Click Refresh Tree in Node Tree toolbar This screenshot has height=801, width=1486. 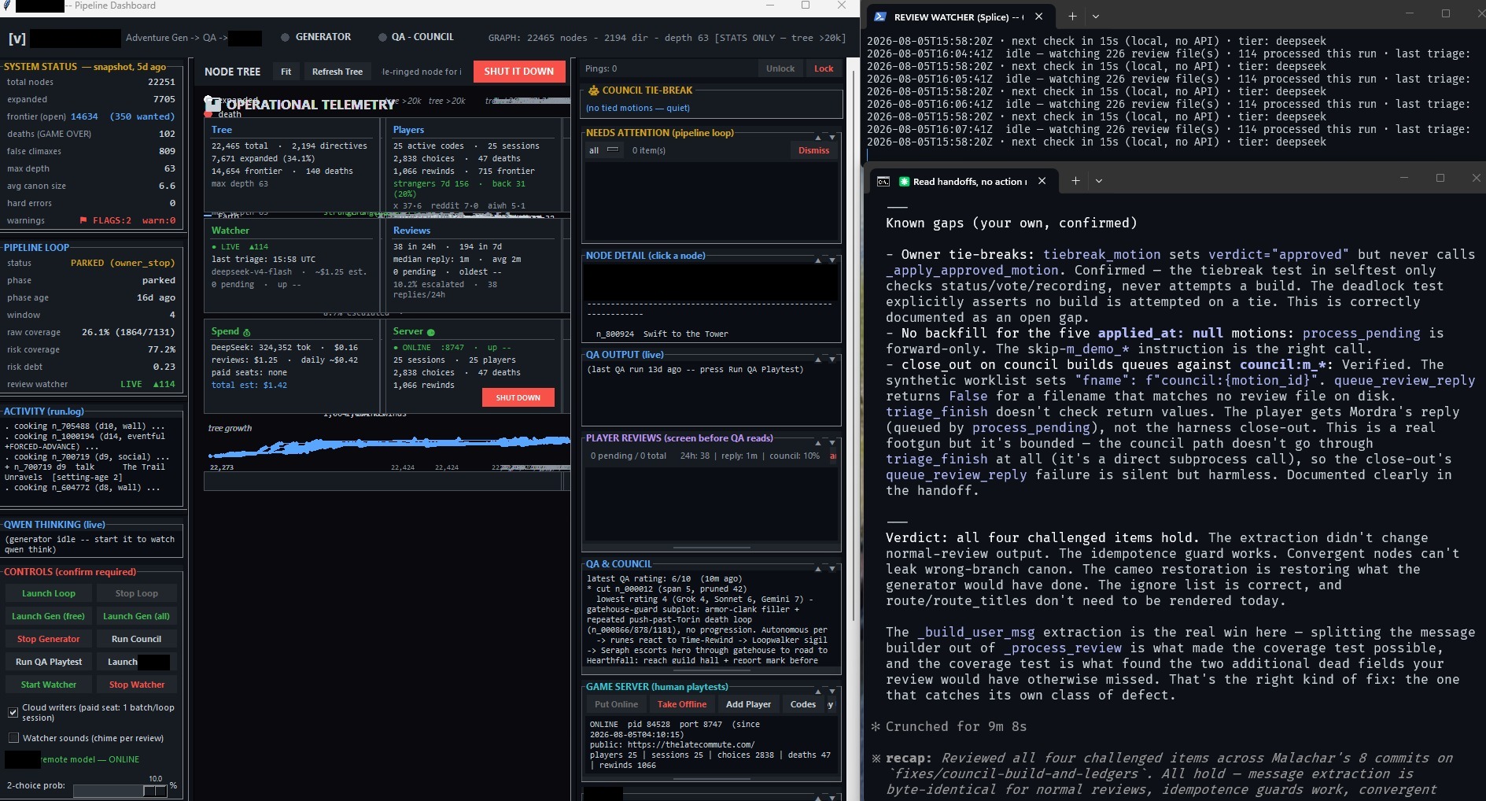tap(337, 72)
